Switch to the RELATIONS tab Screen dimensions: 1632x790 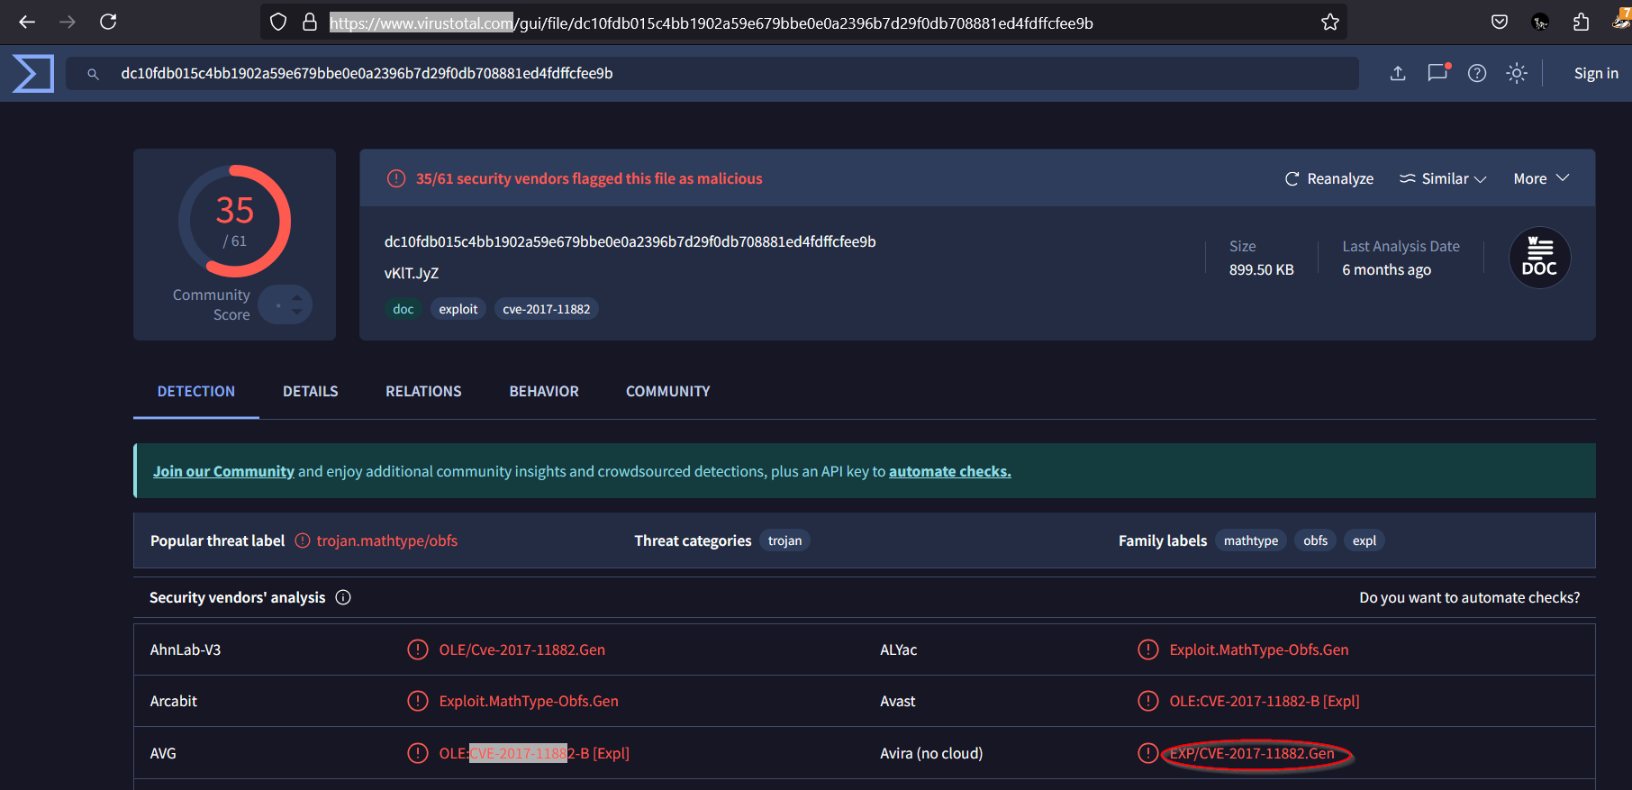(423, 391)
